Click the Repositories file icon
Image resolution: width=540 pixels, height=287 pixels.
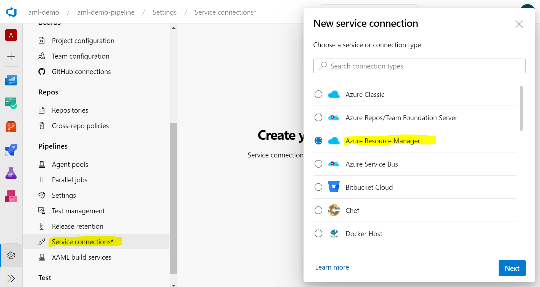[42, 110]
